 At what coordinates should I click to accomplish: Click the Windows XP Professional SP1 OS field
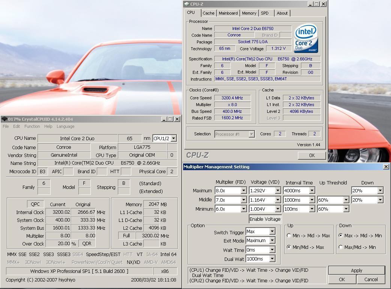pyautogui.click(x=79, y=271)
